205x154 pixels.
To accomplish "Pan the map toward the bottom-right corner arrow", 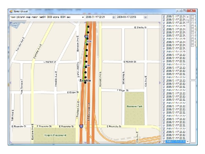I will [159, 142].
